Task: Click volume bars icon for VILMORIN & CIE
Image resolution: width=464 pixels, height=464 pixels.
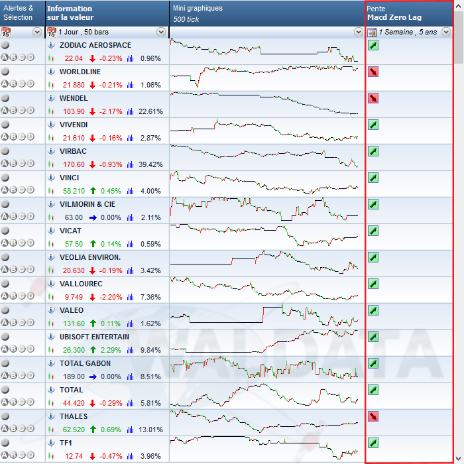Action: 130,217
